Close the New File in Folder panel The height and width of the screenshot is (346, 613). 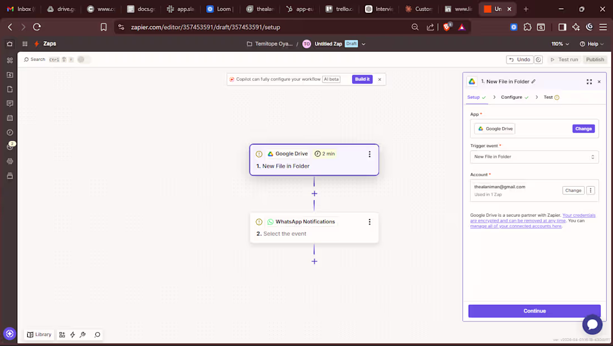pos(599,82)
